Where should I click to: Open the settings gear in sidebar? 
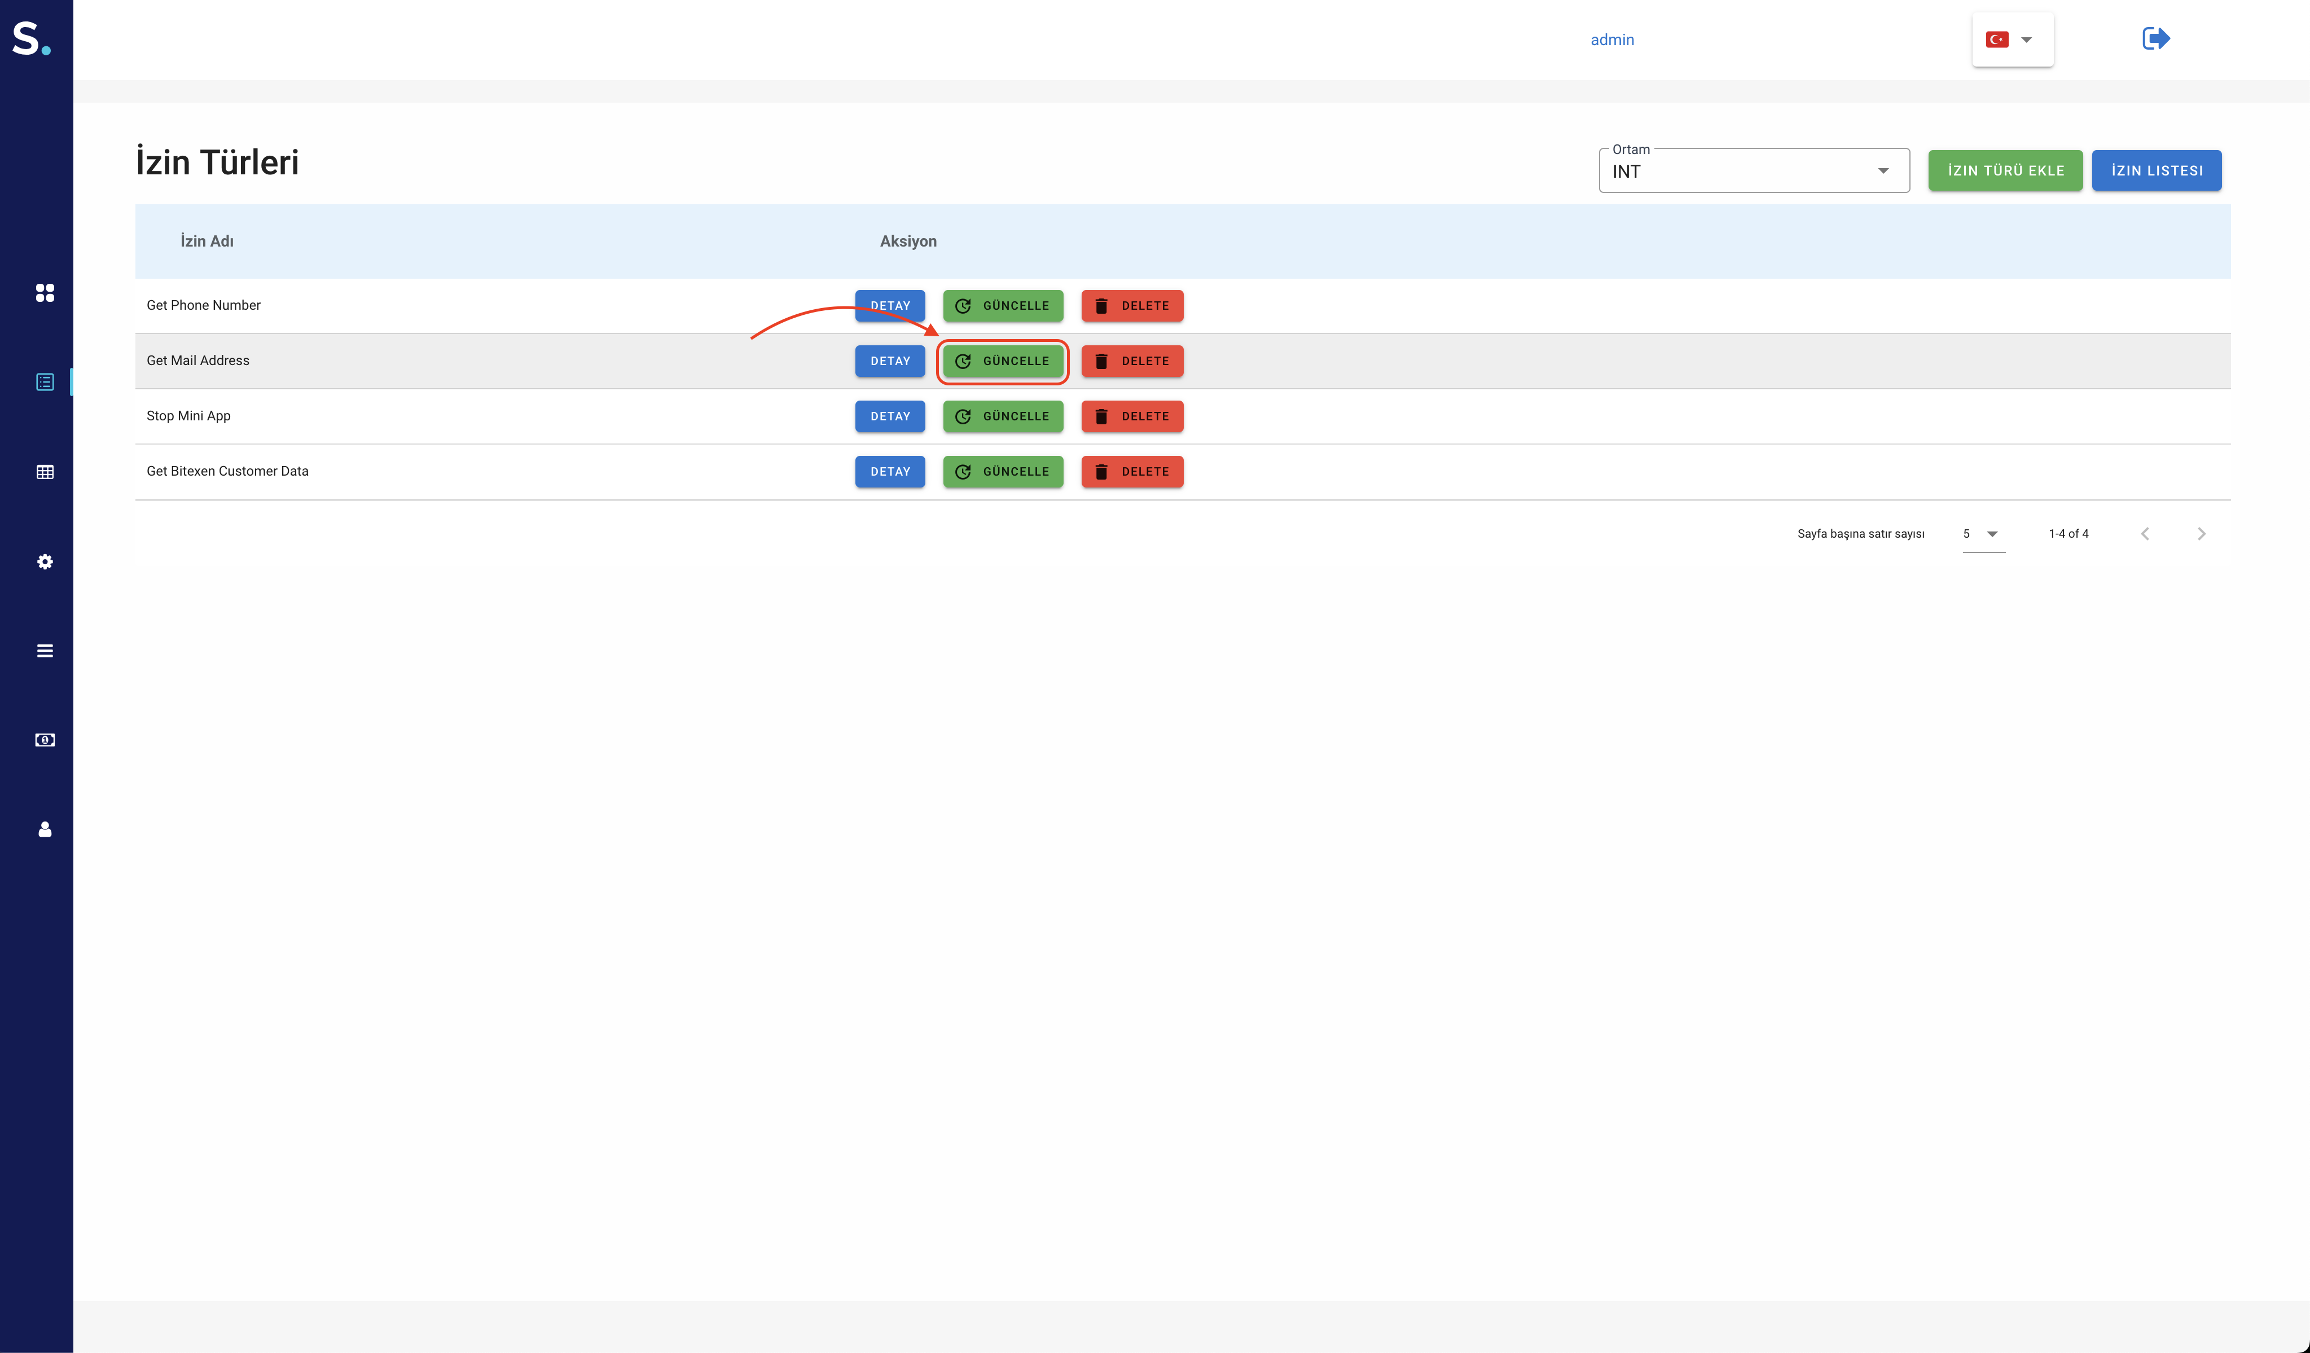(x=44, y=562)
